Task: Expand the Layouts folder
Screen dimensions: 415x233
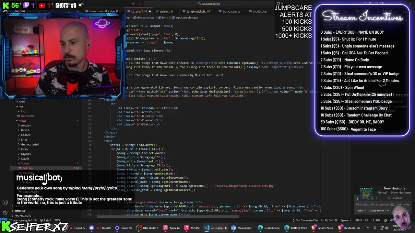Action: tap(26, 154)
